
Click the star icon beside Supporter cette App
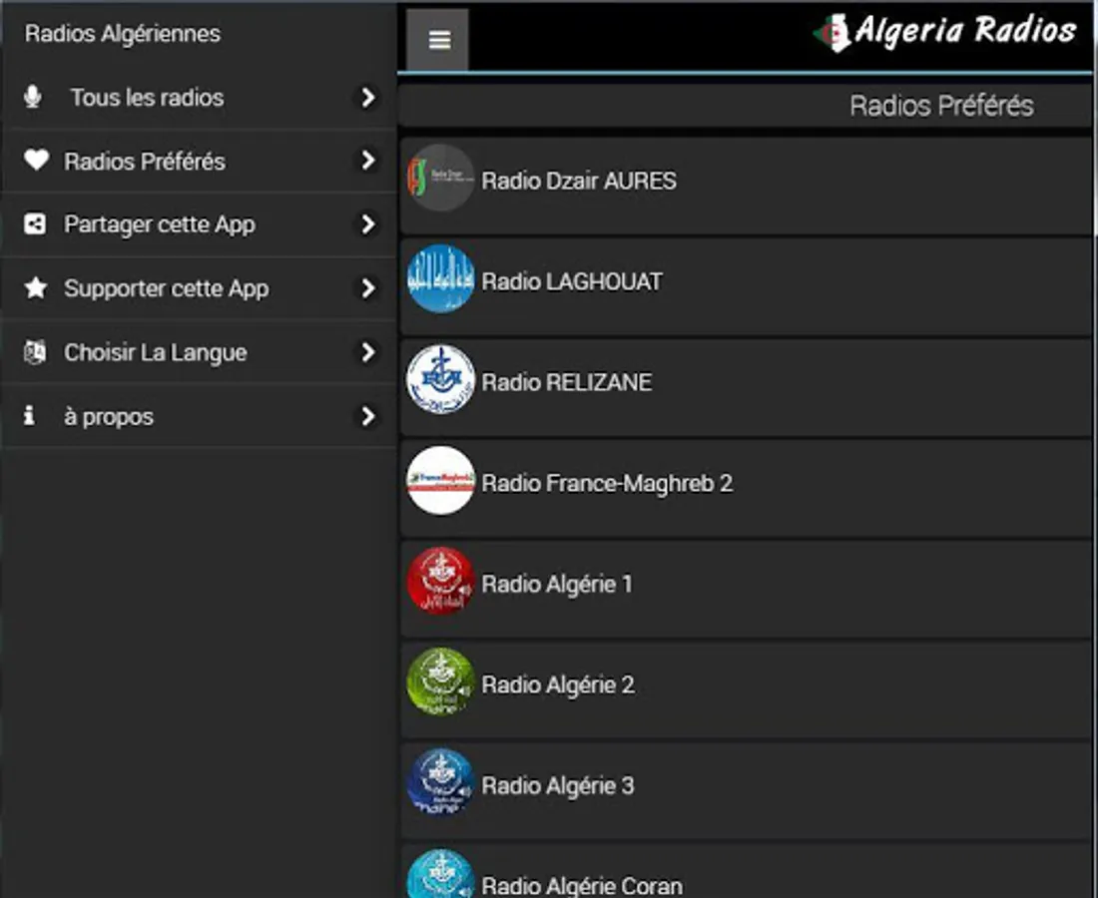pyautogui.click(x=36, y=287)
